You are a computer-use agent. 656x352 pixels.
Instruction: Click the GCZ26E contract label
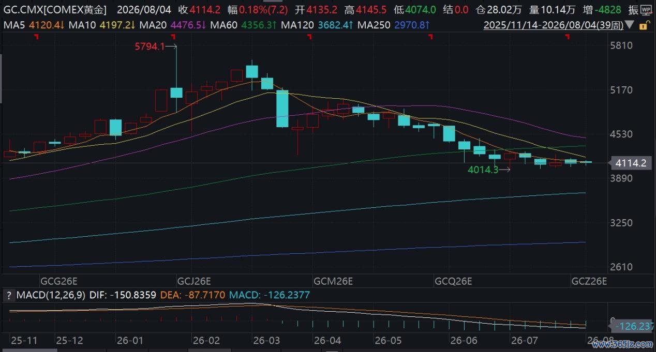click(x=589, y=282)
